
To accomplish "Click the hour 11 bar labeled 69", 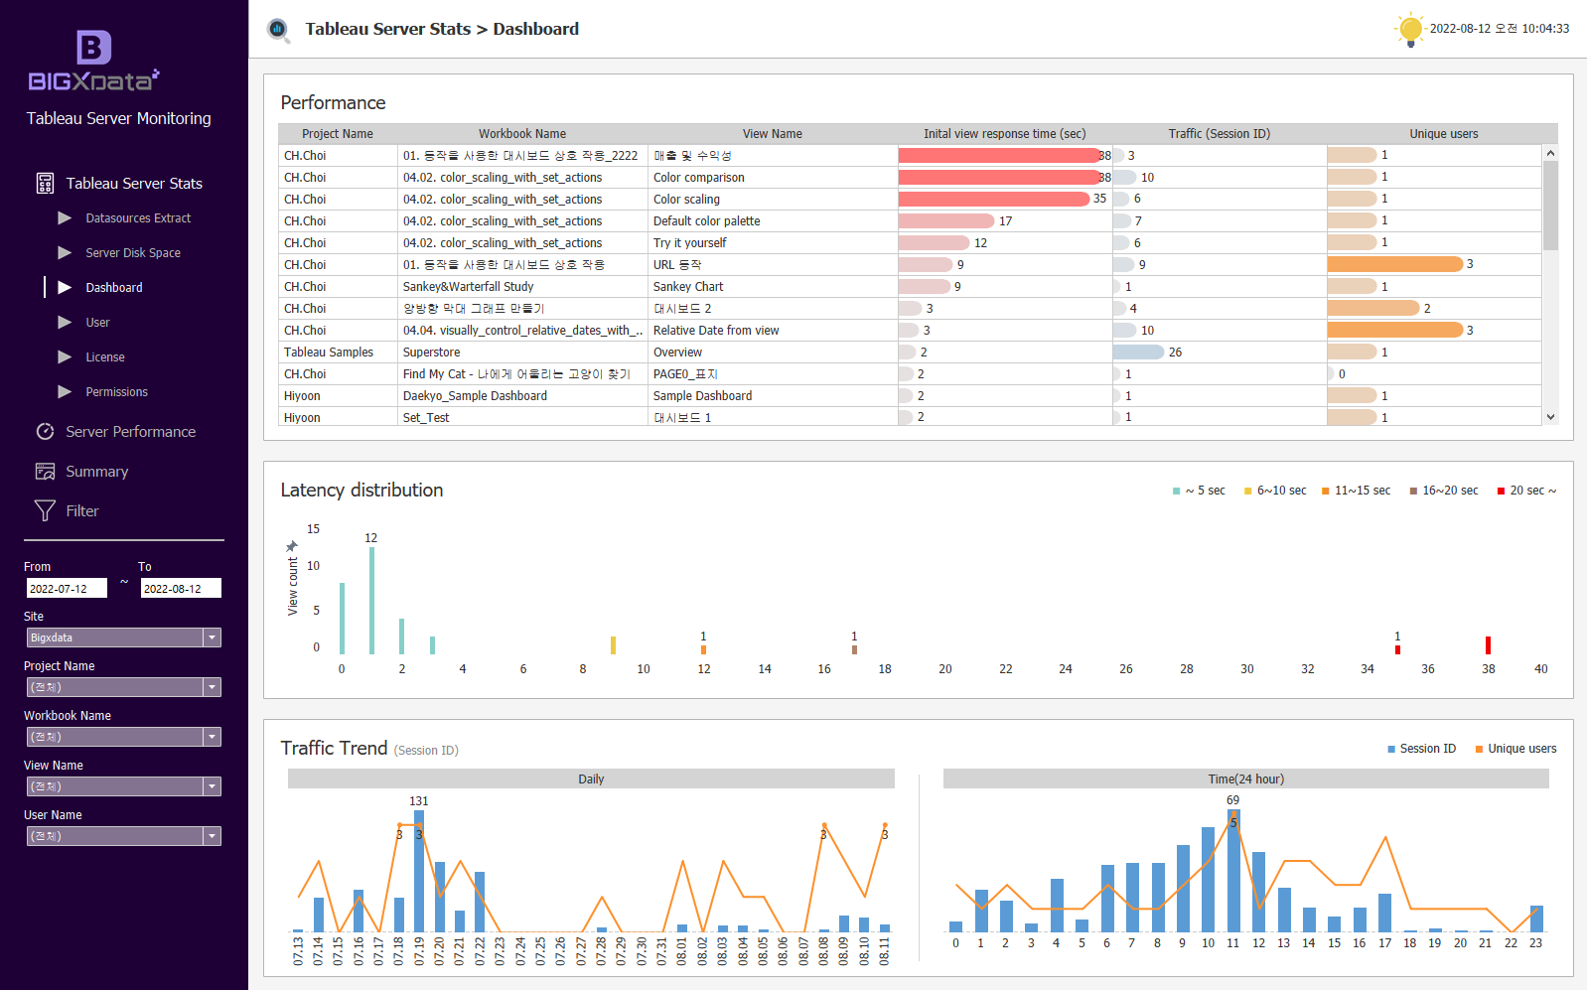I will (x=1233, y=870).
